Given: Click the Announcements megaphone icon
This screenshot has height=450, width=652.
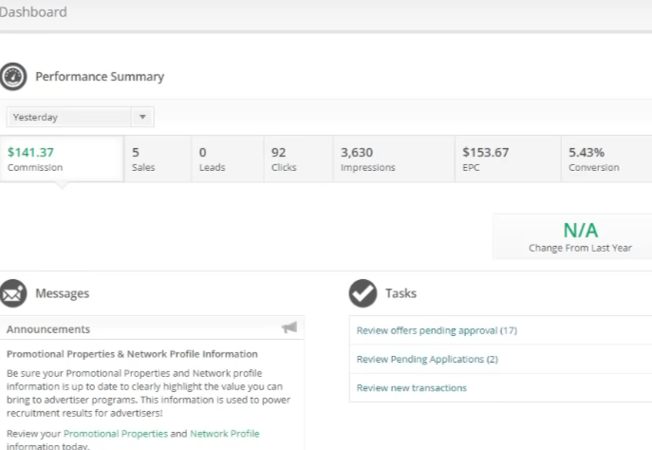Looking at the screenshot, I should (289, 328).
